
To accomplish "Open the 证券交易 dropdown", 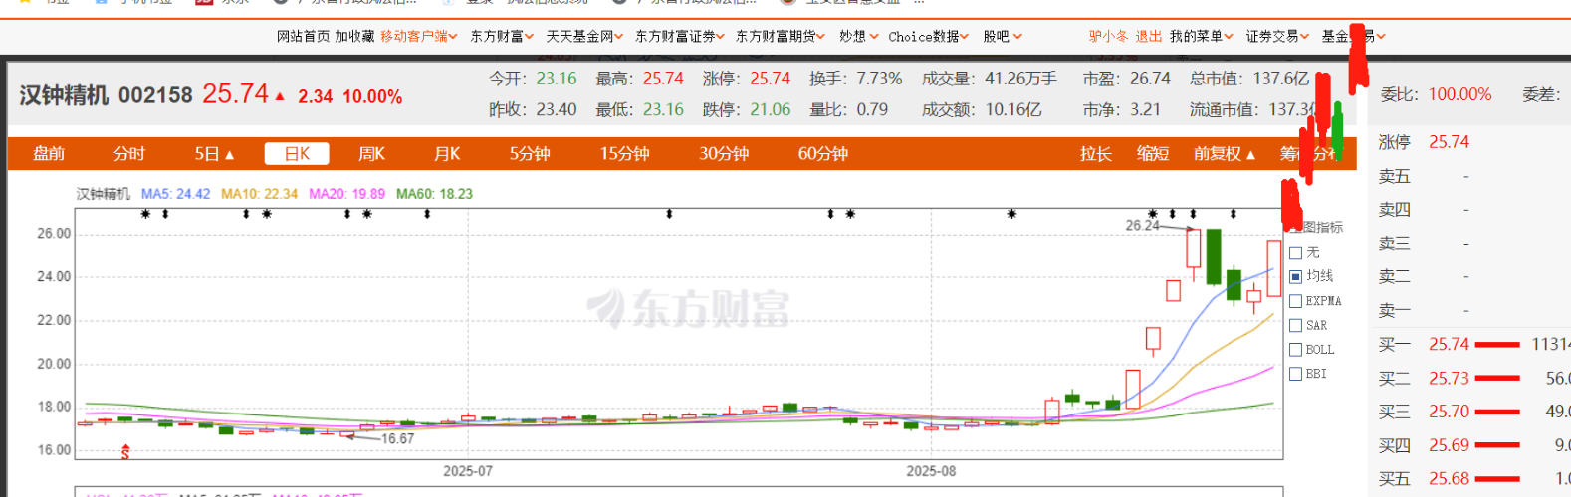I will coord(1278,36).
